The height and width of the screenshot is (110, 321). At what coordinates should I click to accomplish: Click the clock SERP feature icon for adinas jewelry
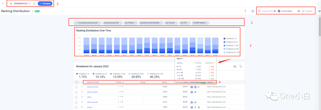(x=195, y=87)
